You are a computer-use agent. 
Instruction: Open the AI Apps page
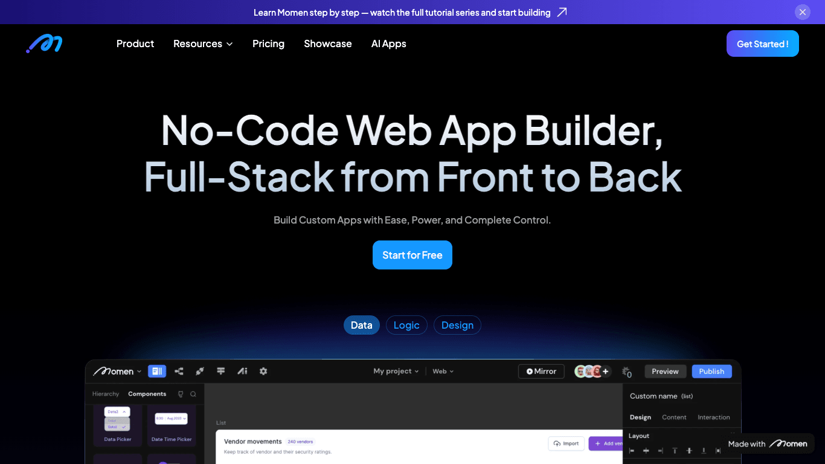coord(389,43)
